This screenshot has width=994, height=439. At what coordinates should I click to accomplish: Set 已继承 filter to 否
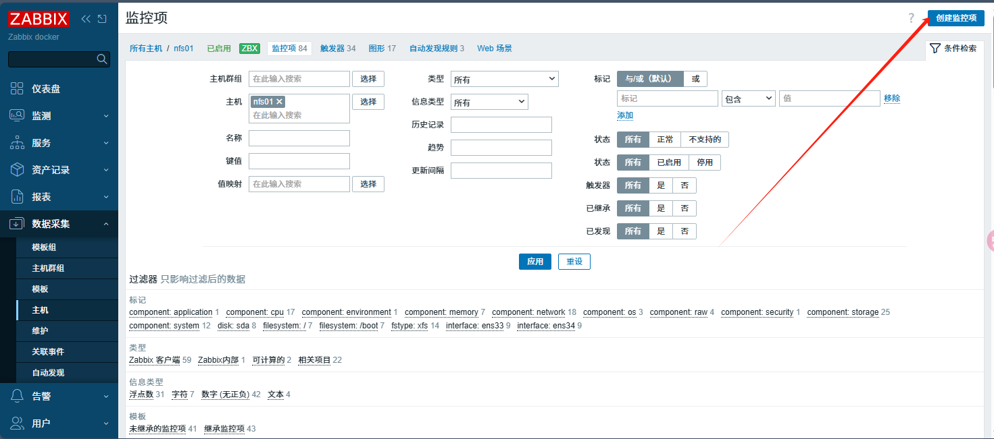click(685, 208)
